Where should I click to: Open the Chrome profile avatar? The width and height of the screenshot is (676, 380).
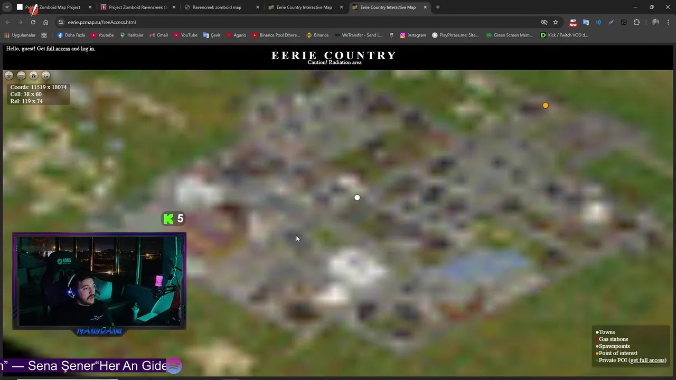(655, 22)
